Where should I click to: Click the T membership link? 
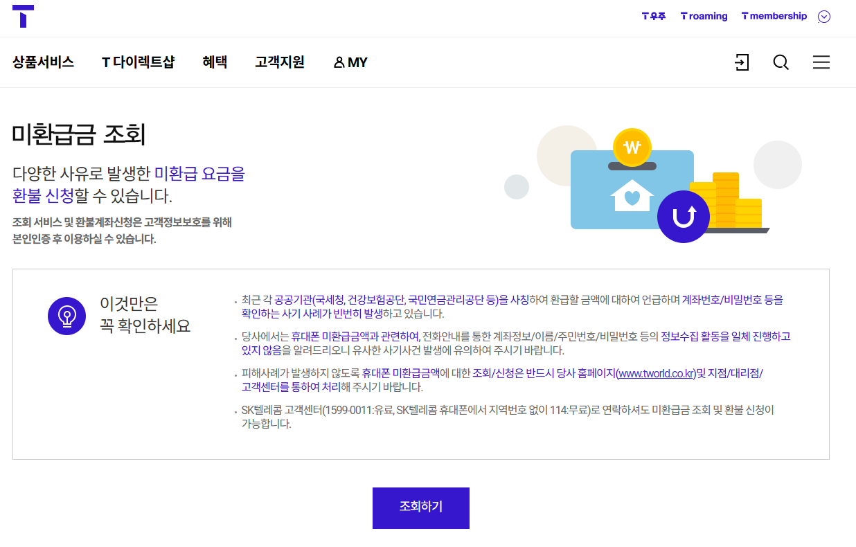pos(774,16)
